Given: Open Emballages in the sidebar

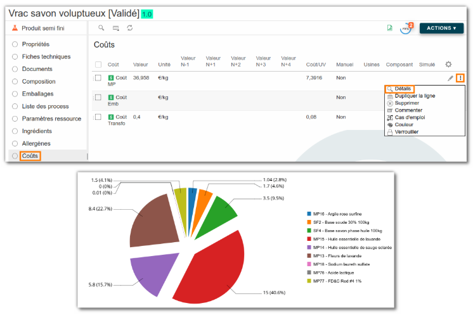Looking at the screenshot, I should (x=37, y=94).
